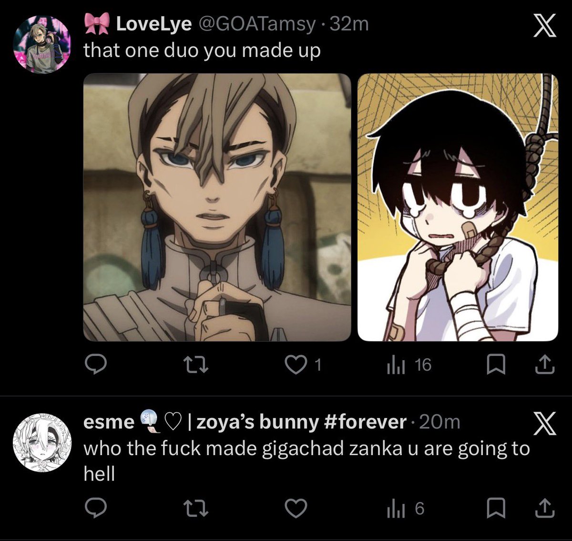Screen dimensions: 572x541
Task: View analytics showing 16 views
Action: (x=409, y=365)
